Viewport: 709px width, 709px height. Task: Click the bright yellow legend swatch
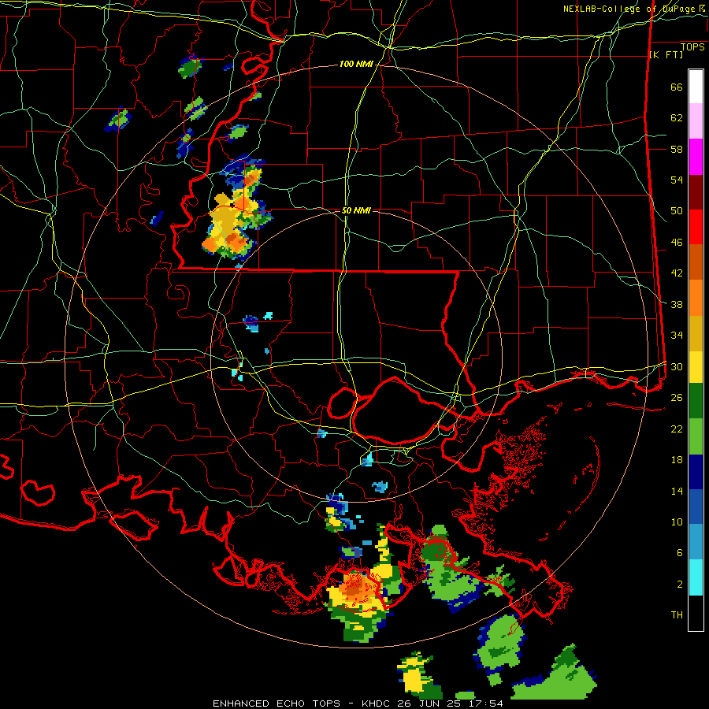pyautogui.click(x=696, y=367)
